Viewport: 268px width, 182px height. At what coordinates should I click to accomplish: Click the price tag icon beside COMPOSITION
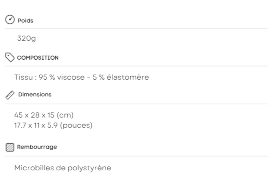coord(10,57)
